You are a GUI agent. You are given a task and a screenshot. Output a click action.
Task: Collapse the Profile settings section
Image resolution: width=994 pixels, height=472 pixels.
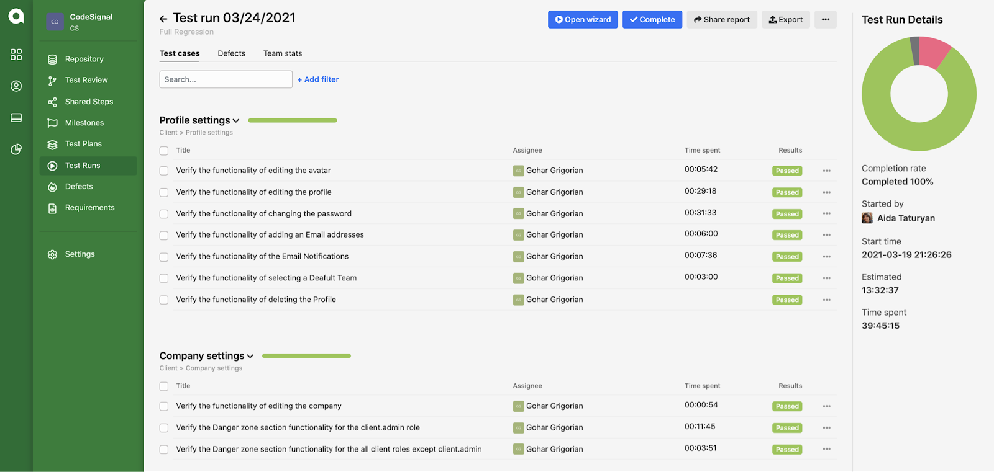pos(236,121)
